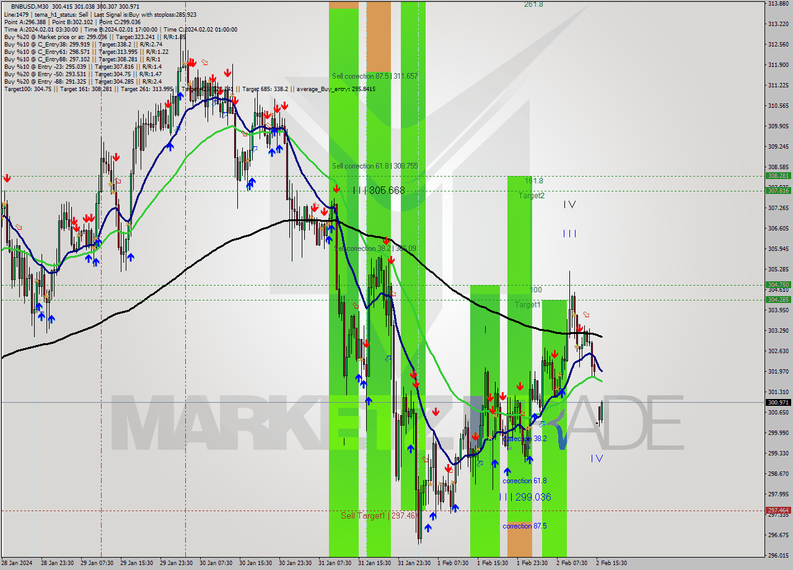Screen dimensions: 793x570
Task: Click the 311.900 price axis label
Action: [778, 64]
